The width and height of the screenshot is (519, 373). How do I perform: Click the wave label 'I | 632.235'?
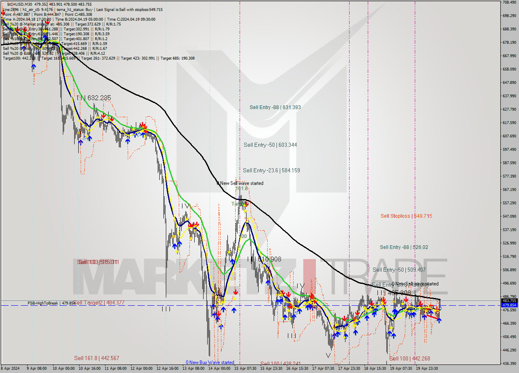pyautogui.click(x=93, y=98)
